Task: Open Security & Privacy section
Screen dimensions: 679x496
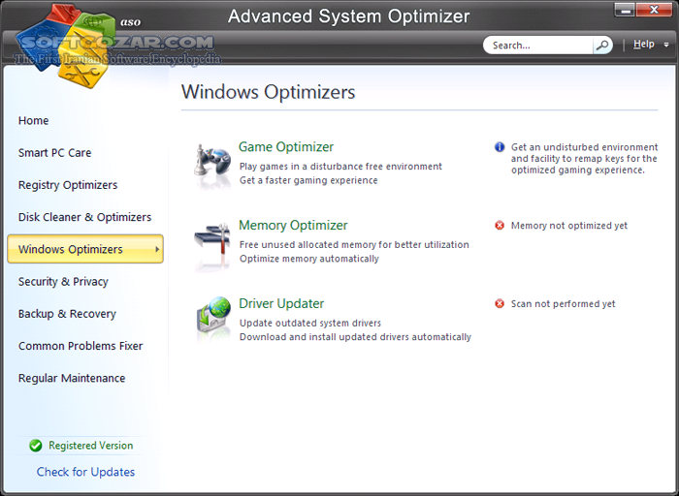Action: click(x=63, y=282)
